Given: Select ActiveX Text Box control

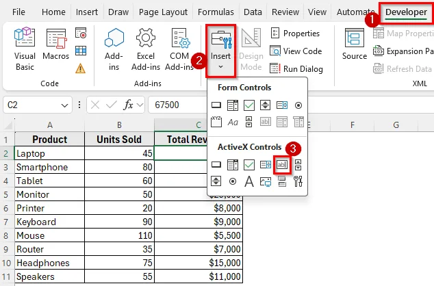Looking at the screenshot, I should pyautogui.click(x=282, y=165).
